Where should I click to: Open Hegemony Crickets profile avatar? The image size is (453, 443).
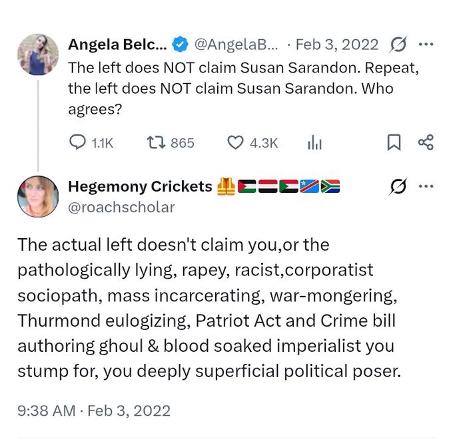point(38,196)
